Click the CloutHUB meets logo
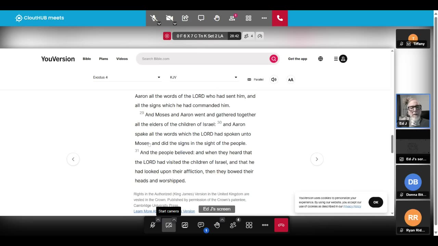 [40, 18]
